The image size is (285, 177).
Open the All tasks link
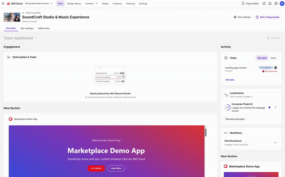[x=230, y=80]
